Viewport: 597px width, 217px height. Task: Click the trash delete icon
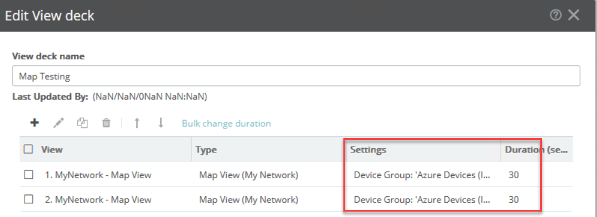(x=106, y=123)
